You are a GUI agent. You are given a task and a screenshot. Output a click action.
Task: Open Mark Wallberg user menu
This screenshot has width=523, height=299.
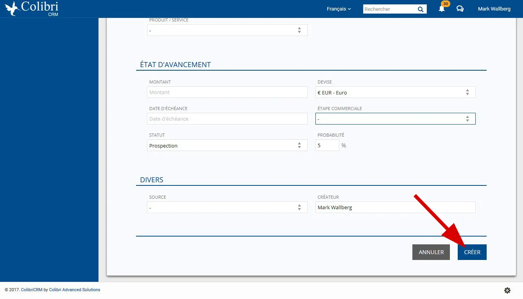tap(494, 9)
